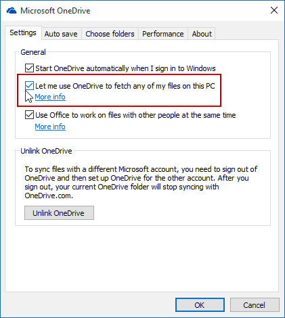Viewport: 285px width, 318px height.
Task: Select the Performance tab
Action: pyautogui.click(x=163, y=34)
